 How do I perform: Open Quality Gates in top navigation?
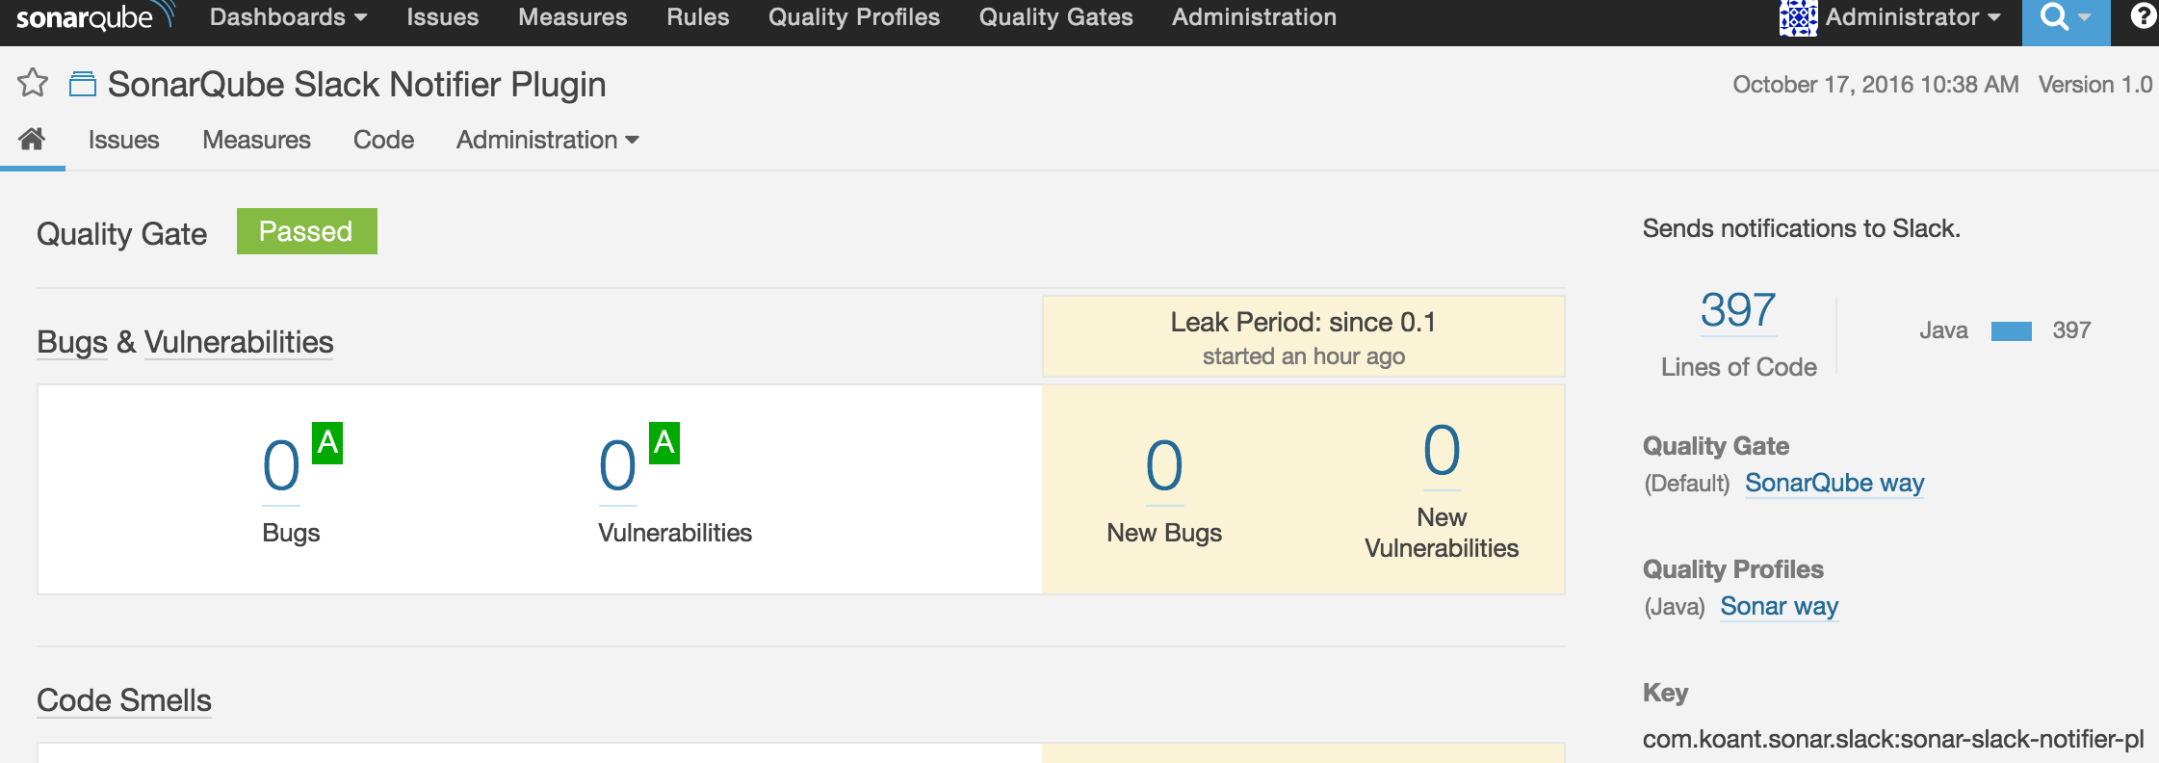pyautogui.click(x=1055, y=17)
